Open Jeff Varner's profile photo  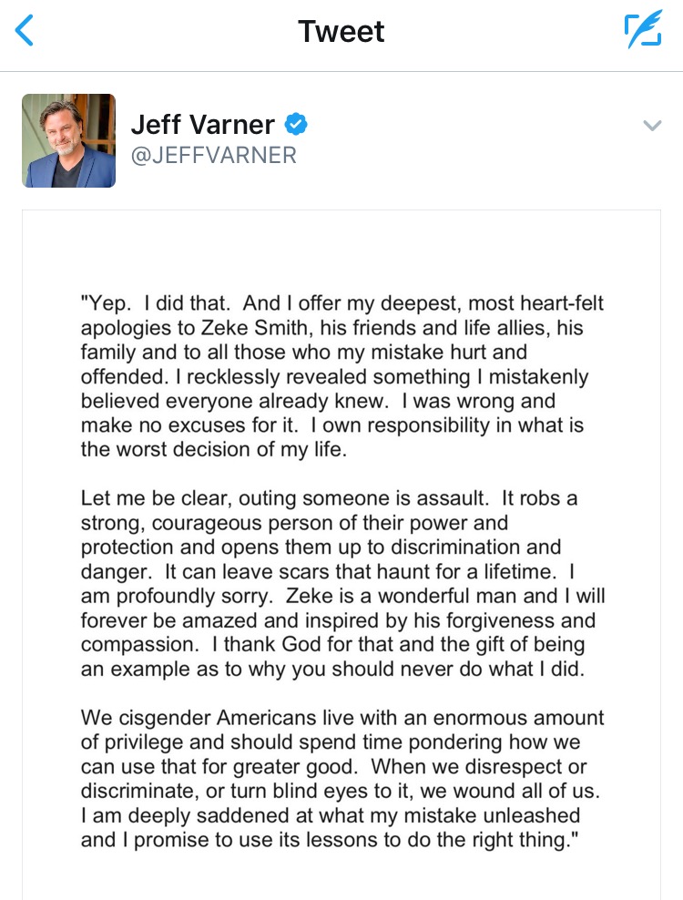[x=69, y=140]
